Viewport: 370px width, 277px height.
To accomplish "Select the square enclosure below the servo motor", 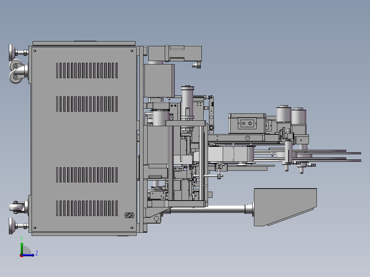I will (x=159, y=81).
